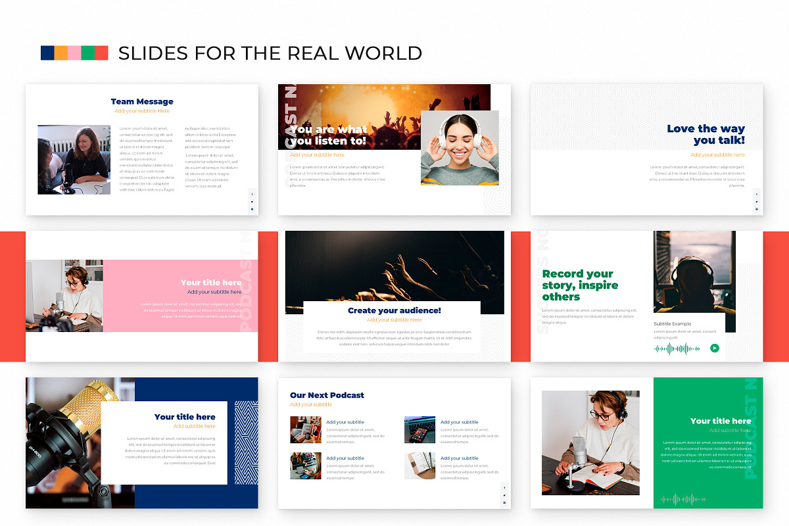The height and width of the screenshot is (526, 789).
Task: Click 'Add your subtitle' under Our Next Podcast title
Action: 311,404
